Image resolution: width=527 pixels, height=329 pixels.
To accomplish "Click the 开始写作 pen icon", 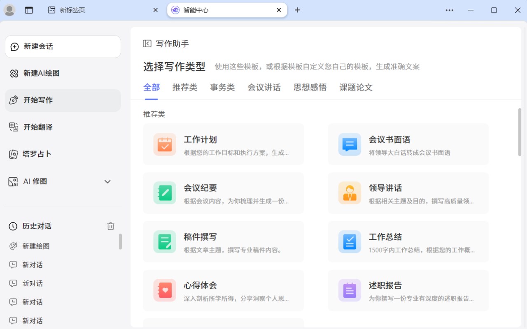I will click(x=14, y=100).
